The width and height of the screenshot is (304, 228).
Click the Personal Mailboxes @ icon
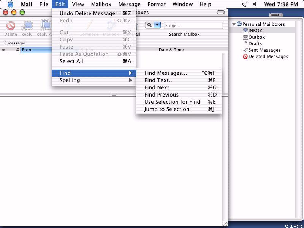click(x=239, y=24)
